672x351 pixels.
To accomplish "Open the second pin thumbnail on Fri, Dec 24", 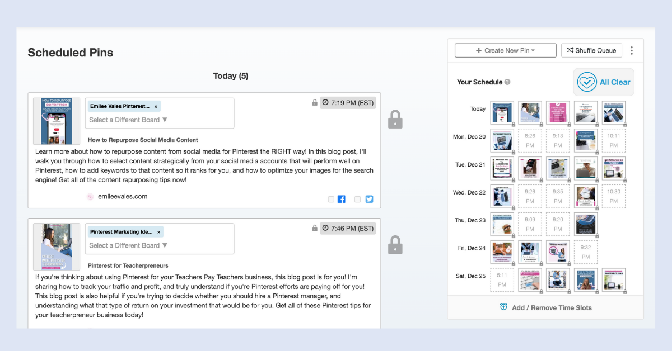I will tap(530, 252).
